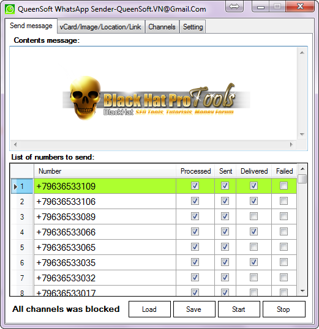The width and height of the screenshot is (319, 329).
Task: Click the Sent column header
Action: click(225, 171)
